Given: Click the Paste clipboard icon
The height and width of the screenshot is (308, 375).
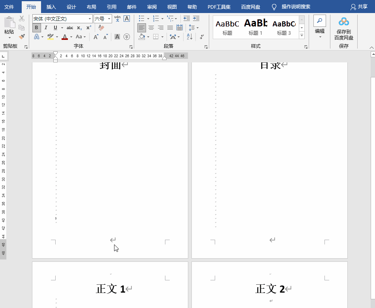Looking at the screenshot, I should click(x=9, y=22).
